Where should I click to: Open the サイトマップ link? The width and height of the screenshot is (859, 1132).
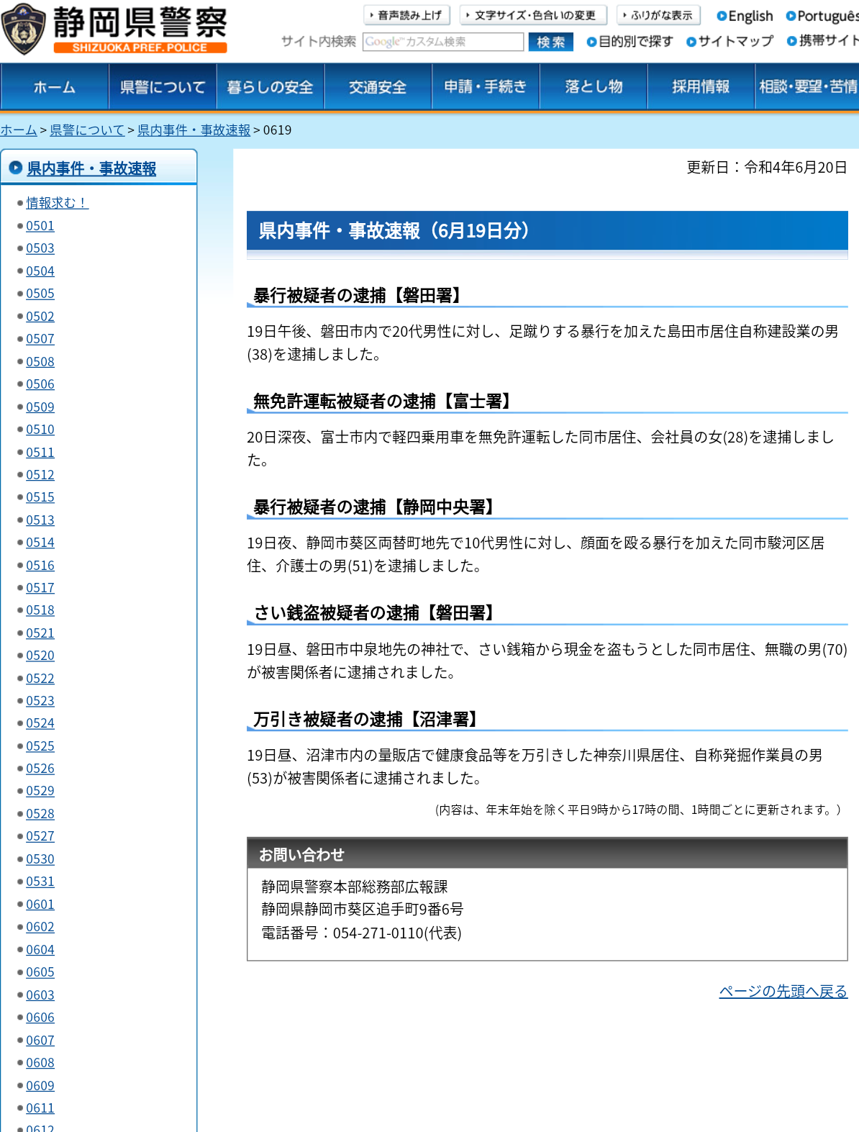tap(730, 41)
